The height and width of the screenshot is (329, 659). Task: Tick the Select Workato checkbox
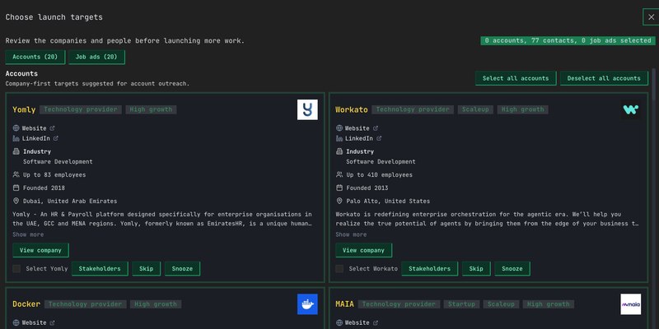click(x=339, y=269)
